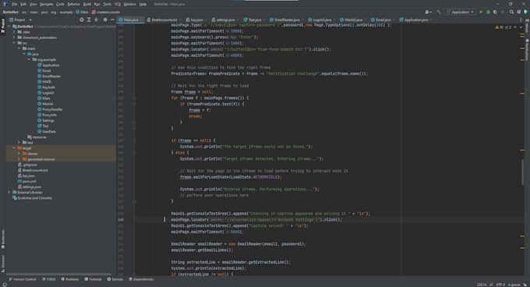Open the Dependencies tool window
The height and width of the screenshot is (287, 530).
click(141, 279)
